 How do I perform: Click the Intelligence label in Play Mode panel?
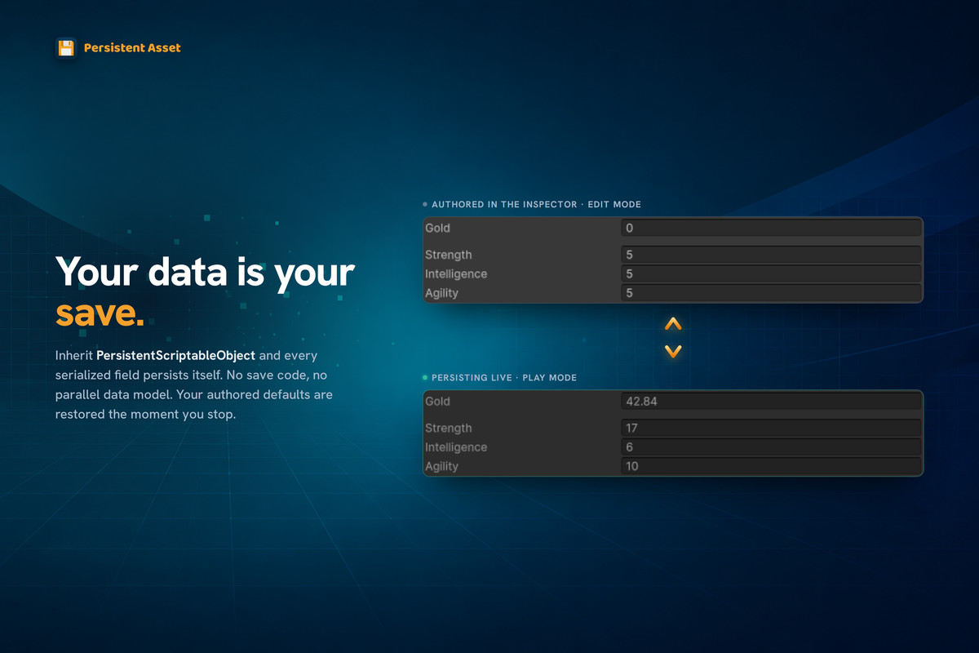tap(456, 447)
